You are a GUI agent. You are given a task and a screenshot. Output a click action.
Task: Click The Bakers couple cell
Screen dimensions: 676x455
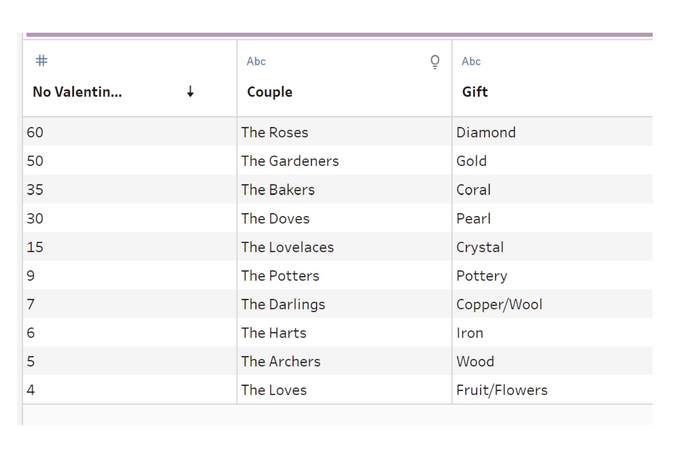point(278,190)
